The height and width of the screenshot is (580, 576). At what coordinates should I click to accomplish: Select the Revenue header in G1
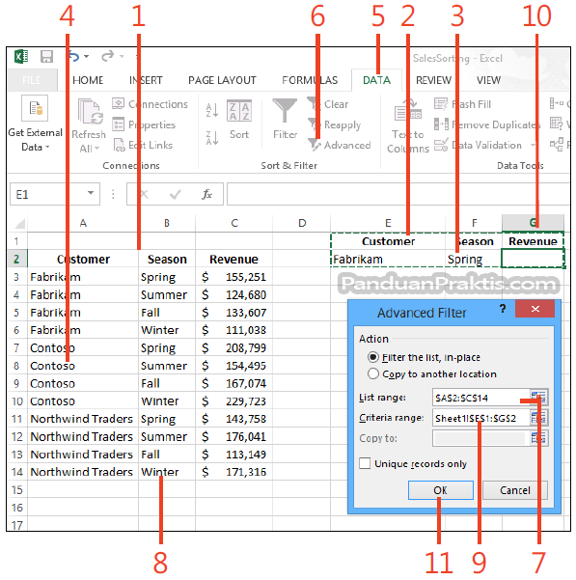click(533, 241)
